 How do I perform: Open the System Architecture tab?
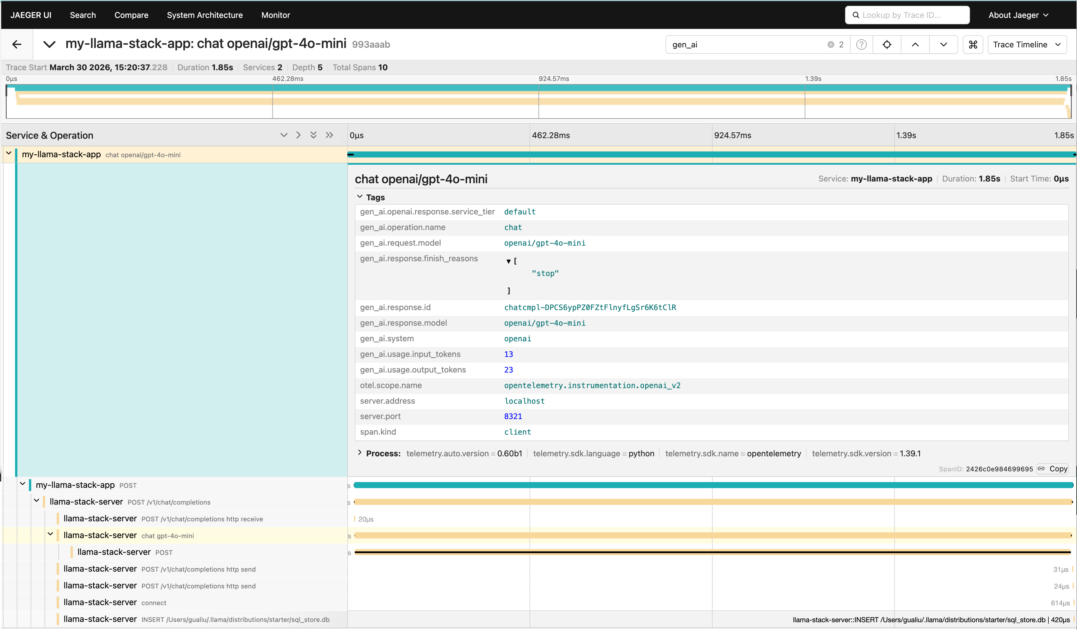point(205,15)
